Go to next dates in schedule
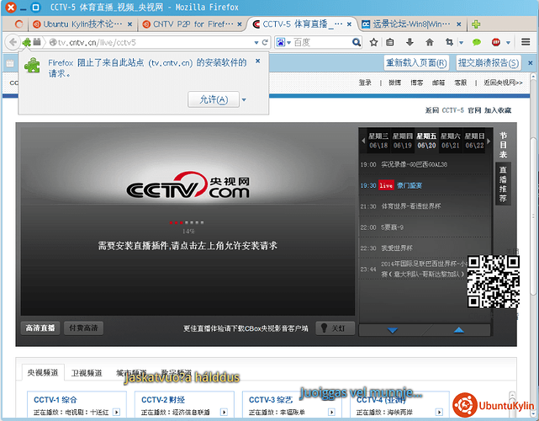 tap(489, 141)
